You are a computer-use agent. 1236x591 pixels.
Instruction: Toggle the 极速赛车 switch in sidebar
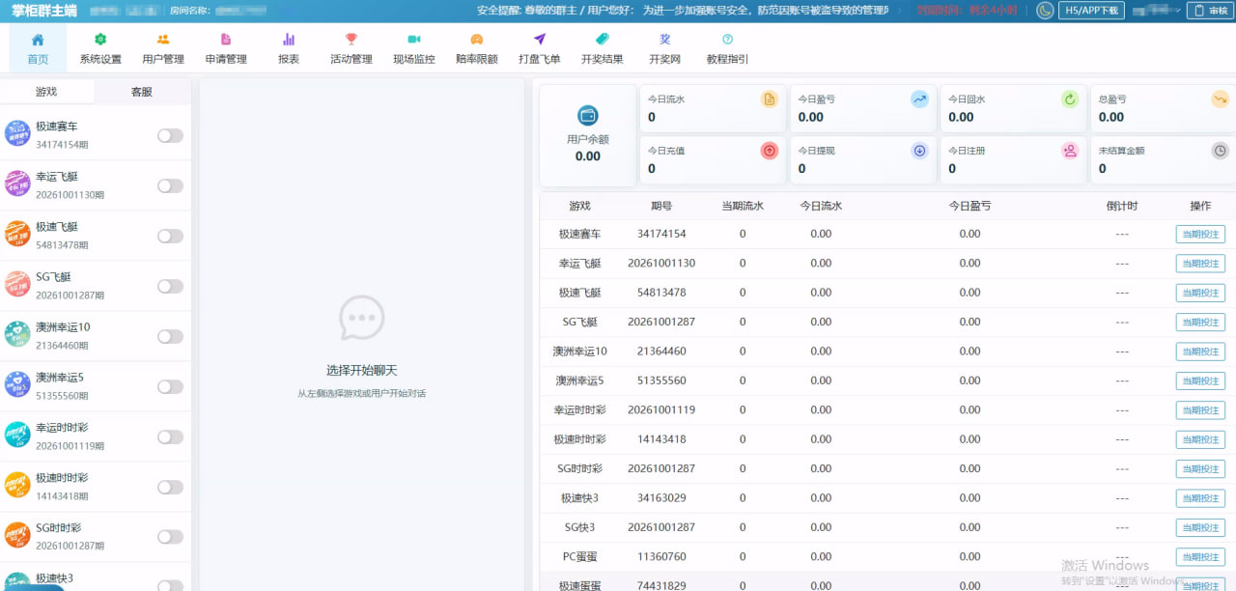170,136
